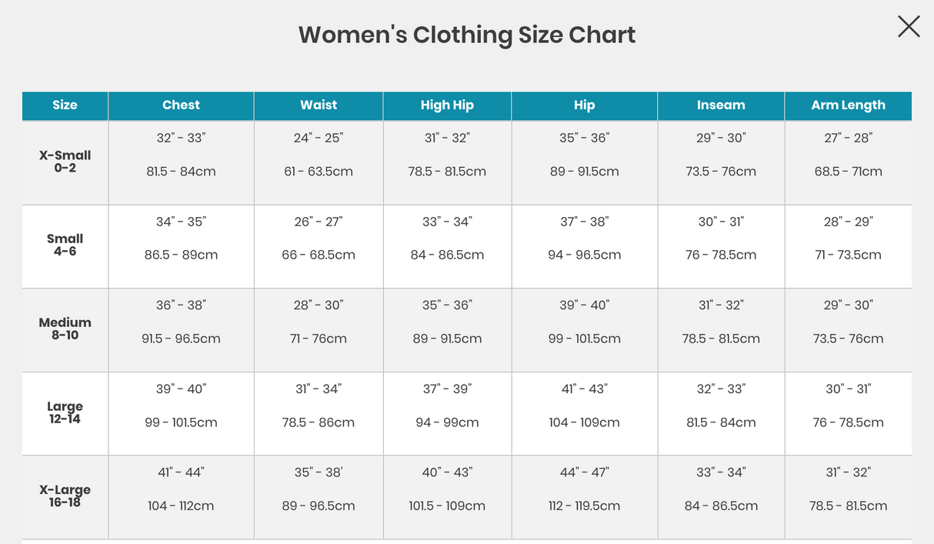The image size is (934, 544).
Task: Click the Waist column header
Action: click(318, 105)
